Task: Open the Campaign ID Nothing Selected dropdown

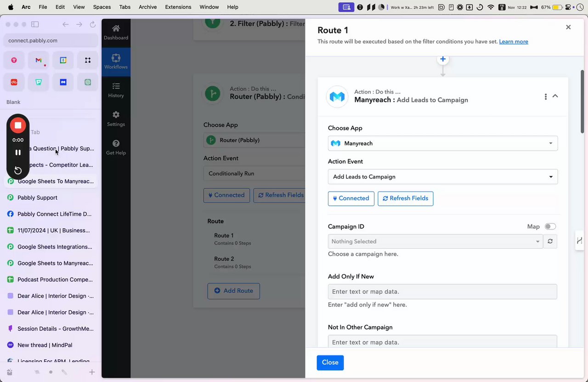Action: (x=435, y=242)
